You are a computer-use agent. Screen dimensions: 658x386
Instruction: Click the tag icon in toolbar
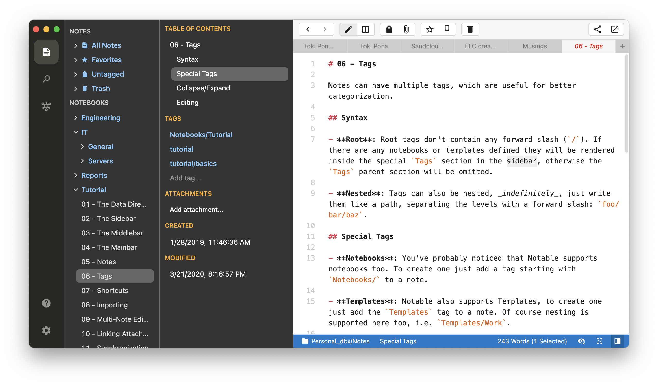389,29
